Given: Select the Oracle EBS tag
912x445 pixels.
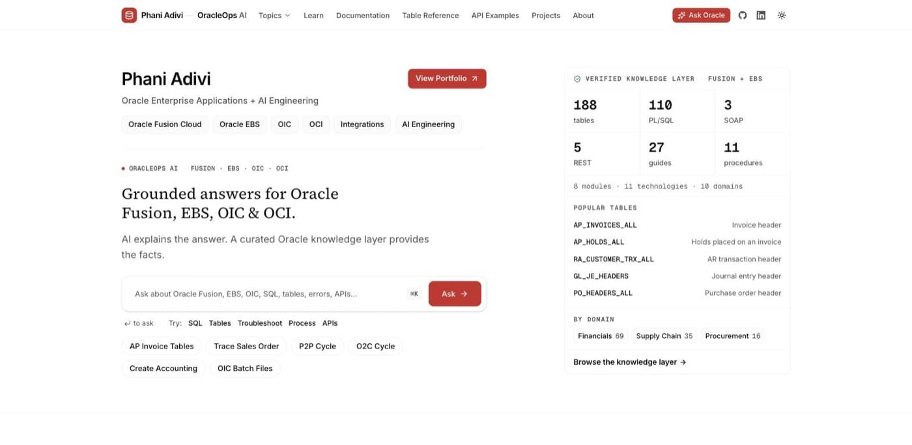Looking at the screenshot, I should click(240, 124).
